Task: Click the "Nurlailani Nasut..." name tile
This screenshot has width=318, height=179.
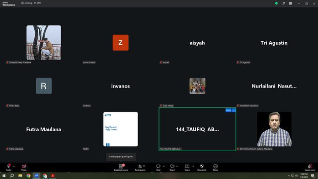Action: (274, 86)
